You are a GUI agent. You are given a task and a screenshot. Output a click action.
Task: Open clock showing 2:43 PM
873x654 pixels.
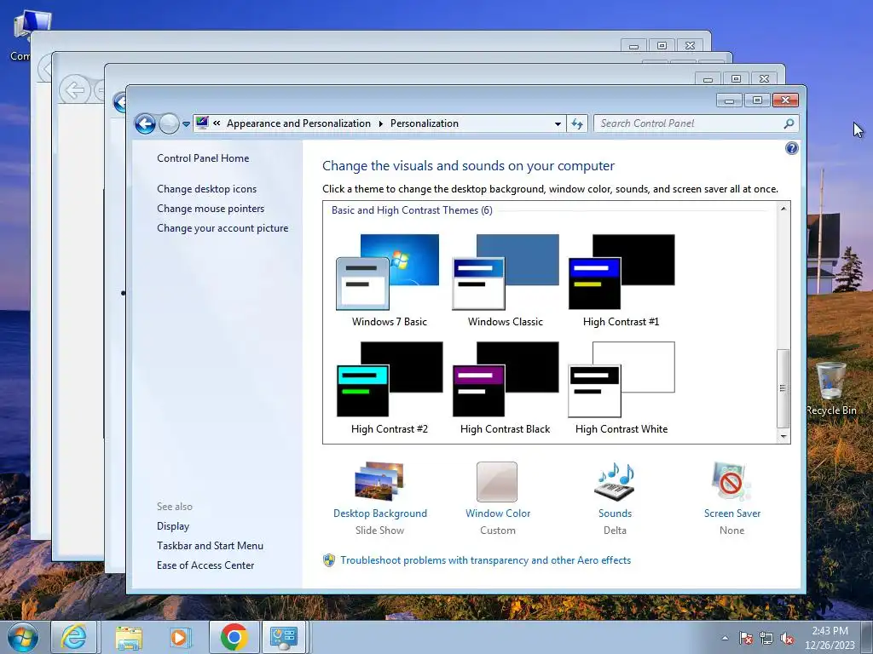[x=830, y=638]
